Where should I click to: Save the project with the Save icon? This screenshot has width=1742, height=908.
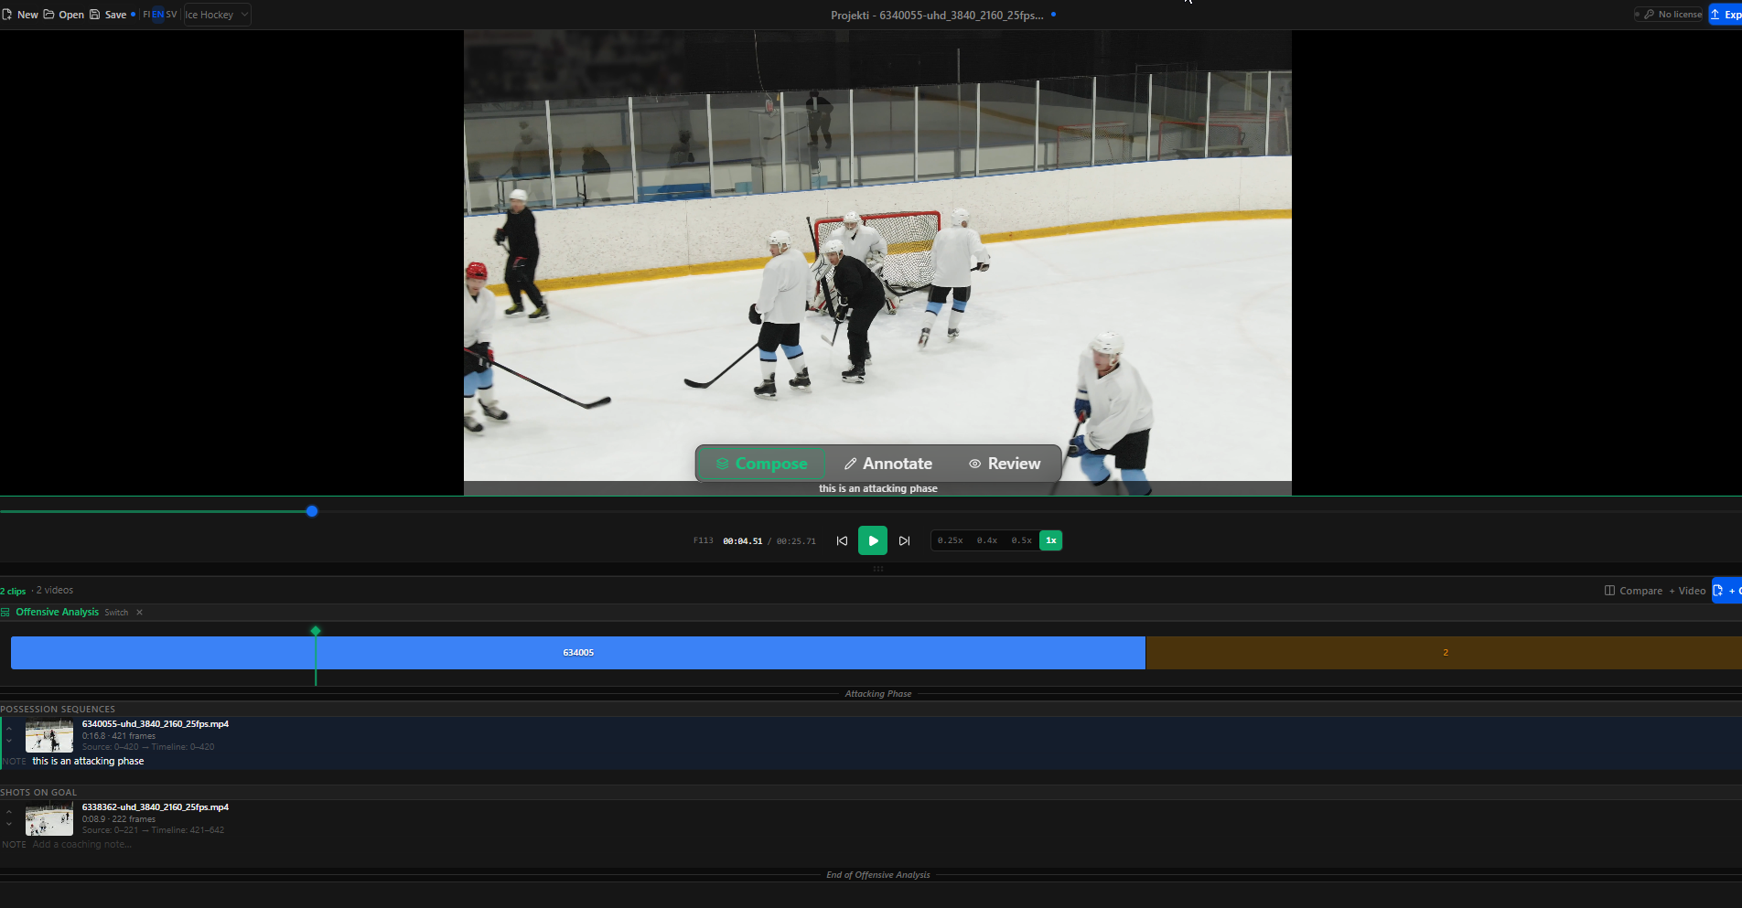95,14
